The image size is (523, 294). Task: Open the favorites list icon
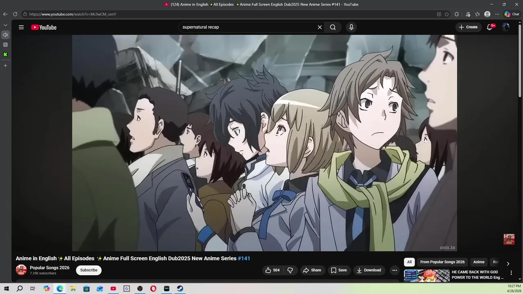[x=477, y=14]
